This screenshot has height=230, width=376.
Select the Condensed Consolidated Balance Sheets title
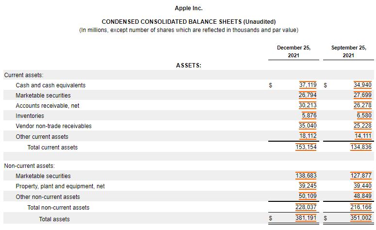(x=189, y=22)
